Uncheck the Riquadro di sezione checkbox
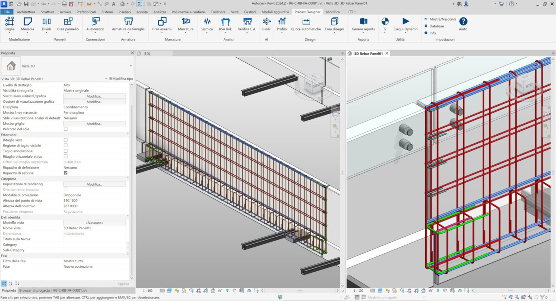This screenshot has height=301, width=556. click(66, 173)
